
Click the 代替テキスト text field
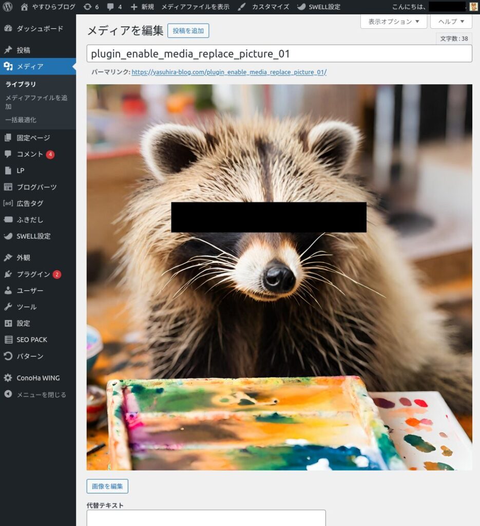tap(206, 518)
